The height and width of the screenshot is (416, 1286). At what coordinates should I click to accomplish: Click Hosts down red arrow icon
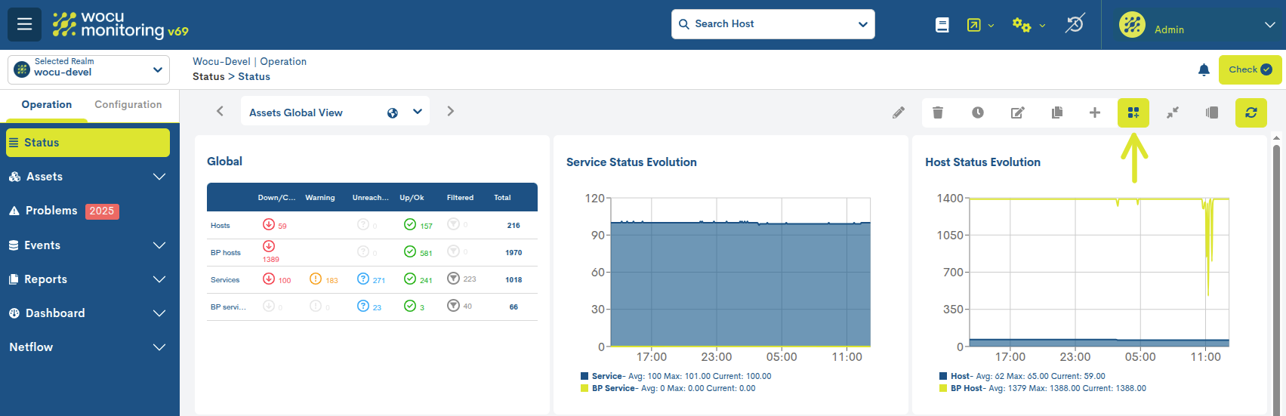[x=268, y=224]
